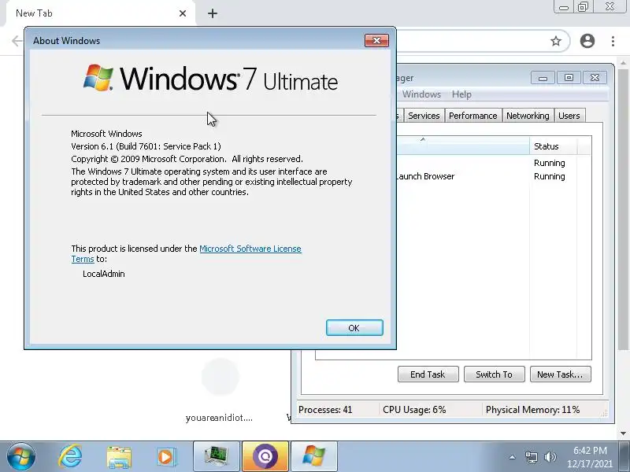Click the CPU Usage: 6% status text

(x=414, y=410)
